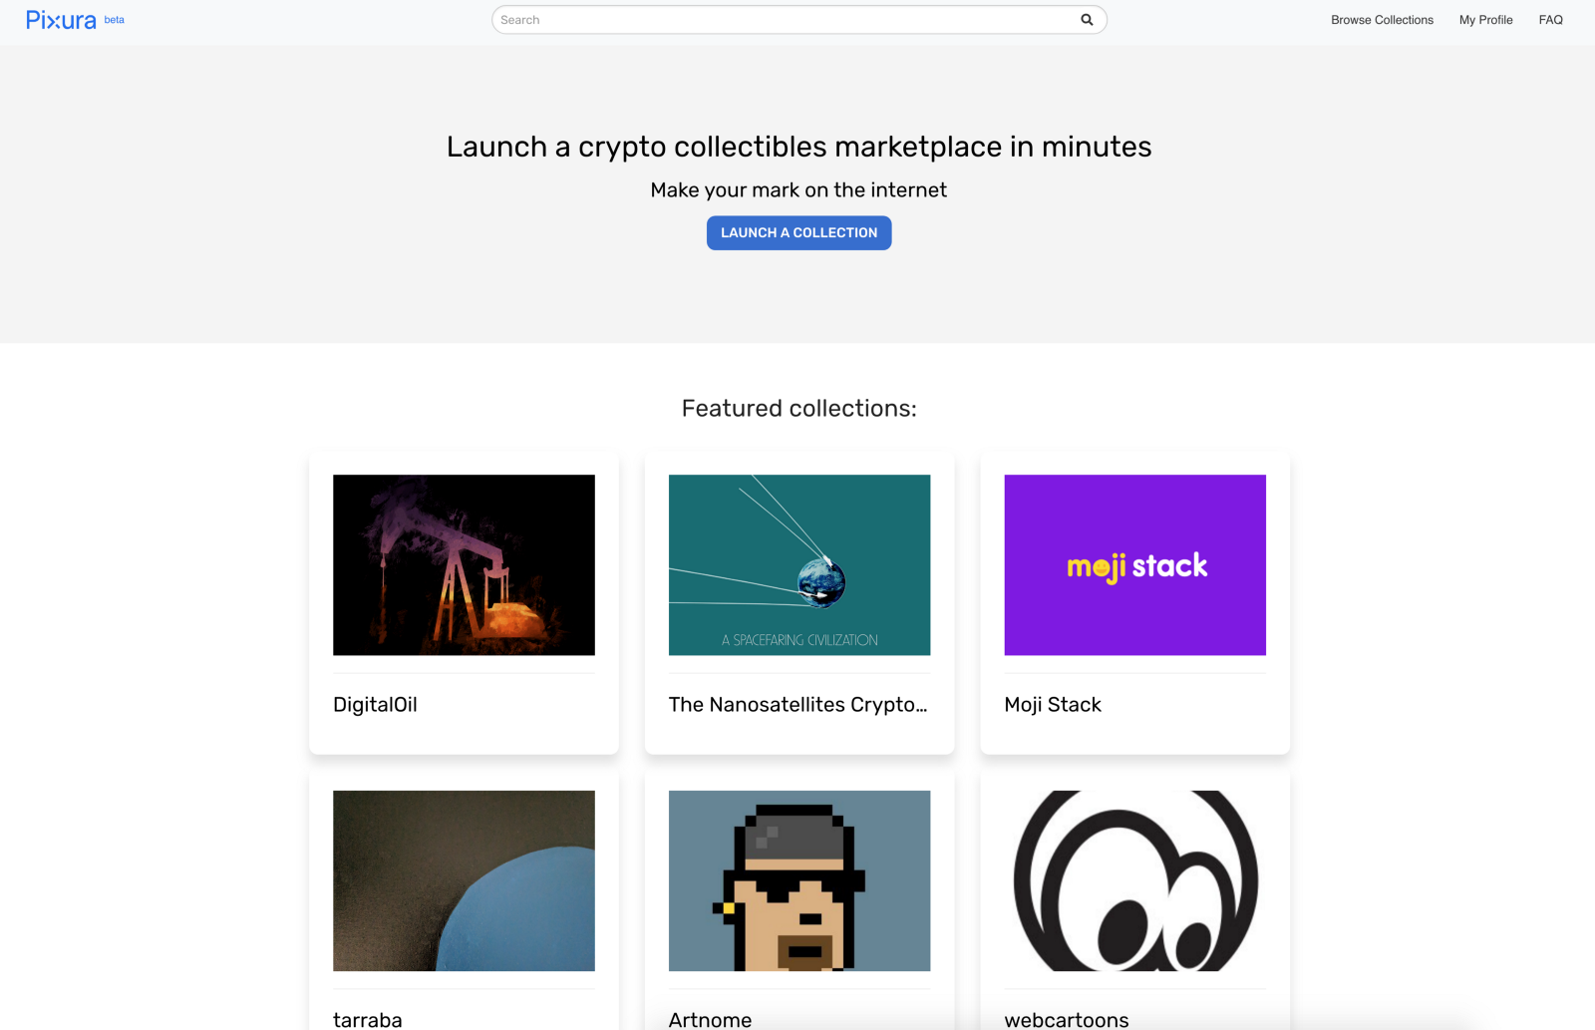Open the Nanosatellites spacefaring civilization thumbnail
1595x1030 pixels.
799,565
